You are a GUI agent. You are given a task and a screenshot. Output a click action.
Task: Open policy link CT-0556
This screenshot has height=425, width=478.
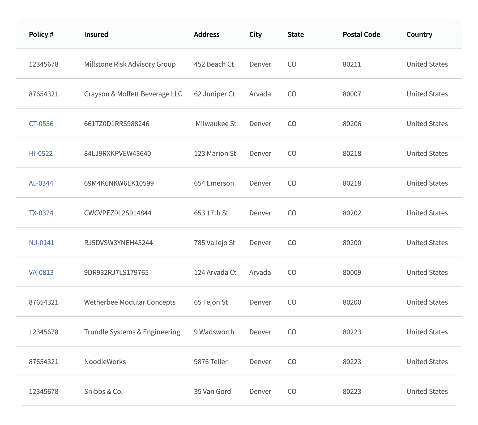coord(41,124)
